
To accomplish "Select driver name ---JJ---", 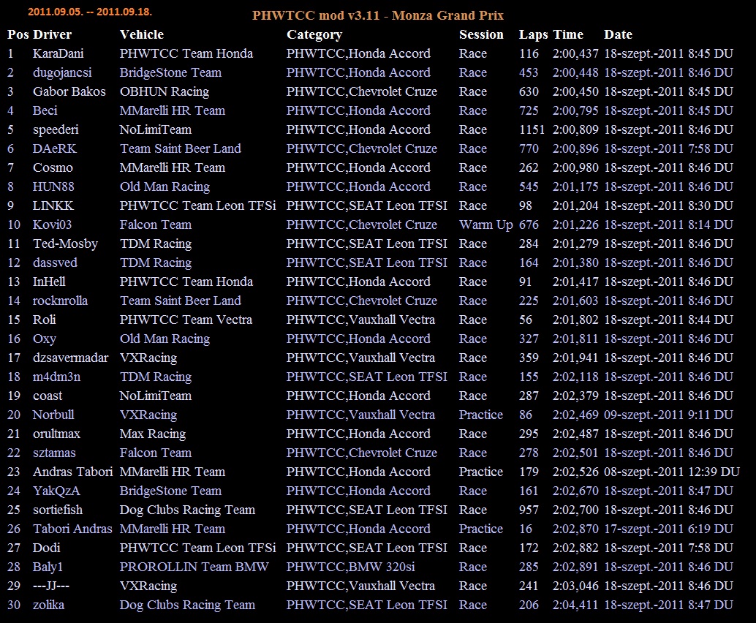I will click(x=50, y=586).
